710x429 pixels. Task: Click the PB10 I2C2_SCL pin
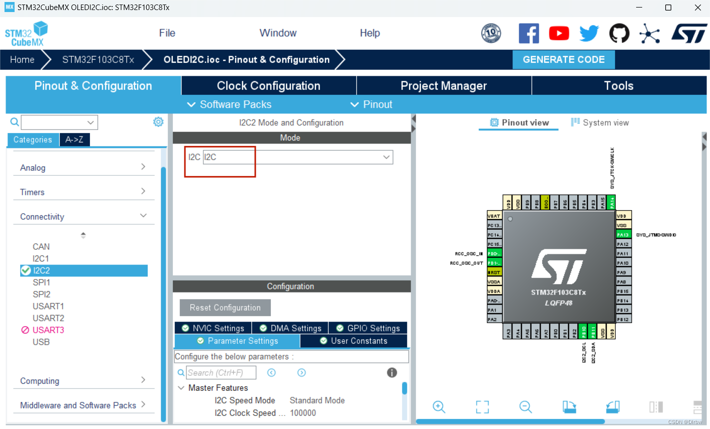click(583, 331)
